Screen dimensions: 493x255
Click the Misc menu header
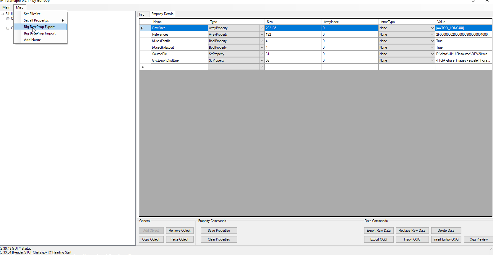pos(20,7)
